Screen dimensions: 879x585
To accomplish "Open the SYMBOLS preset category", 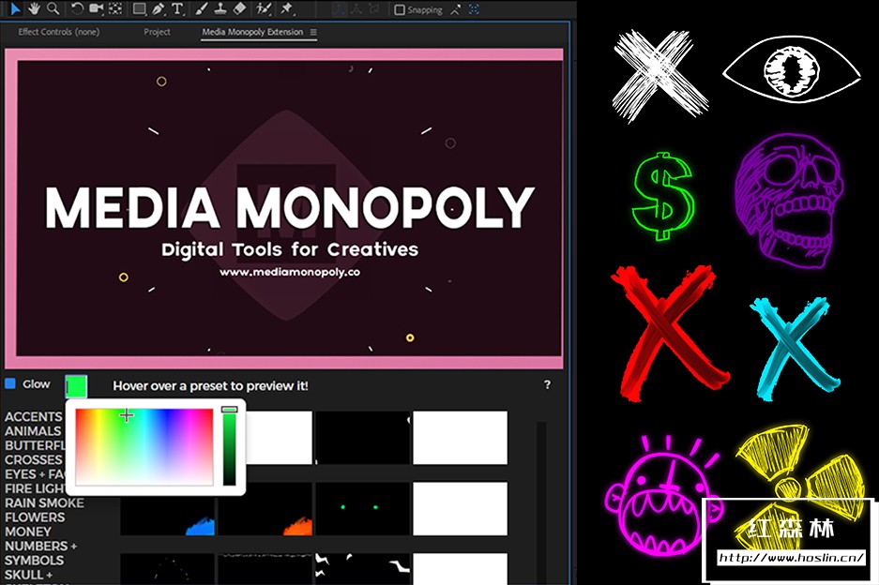I will (x=34, y=560).
